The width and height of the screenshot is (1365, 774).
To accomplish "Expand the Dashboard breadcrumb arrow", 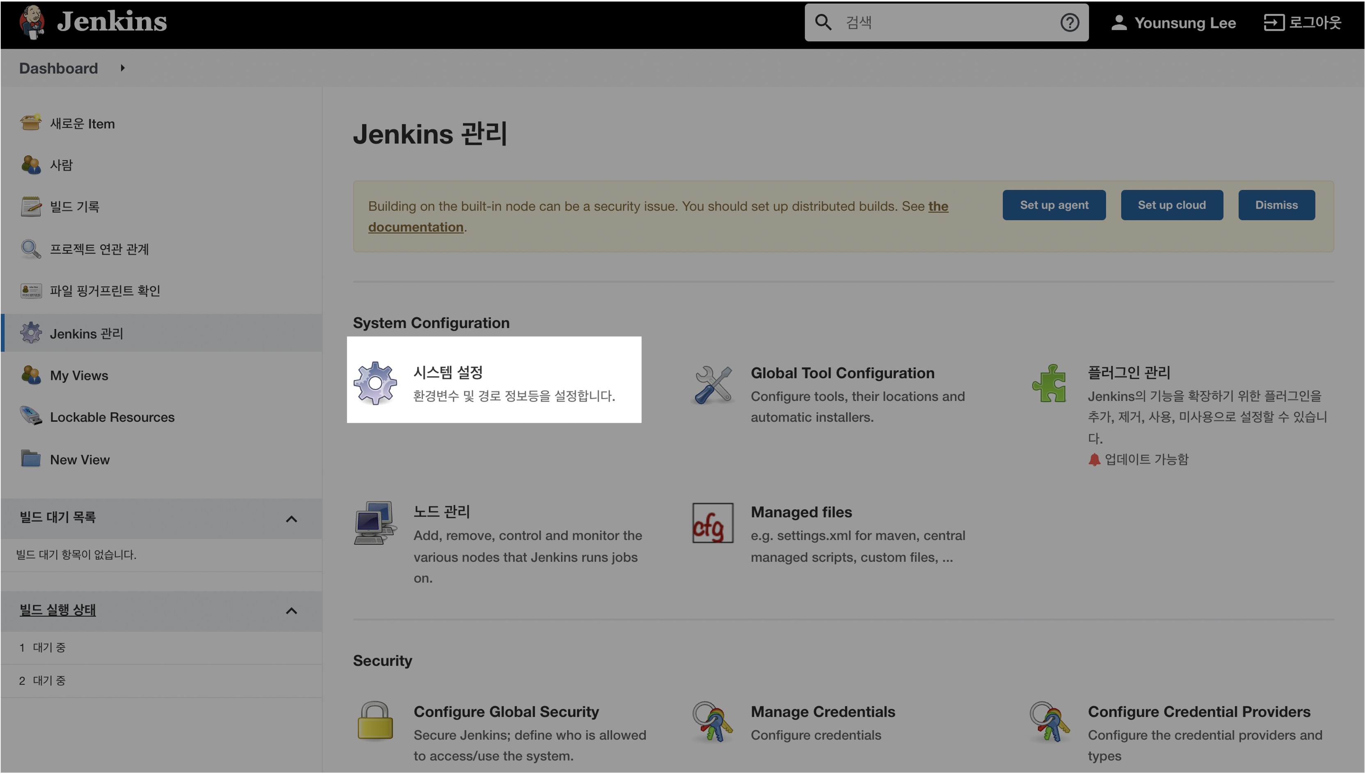I will coord(123,68).
